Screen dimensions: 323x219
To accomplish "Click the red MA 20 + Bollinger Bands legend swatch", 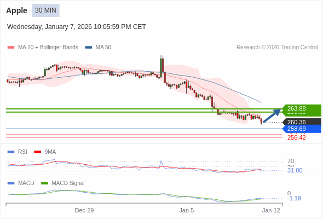I will click(11, 48).
